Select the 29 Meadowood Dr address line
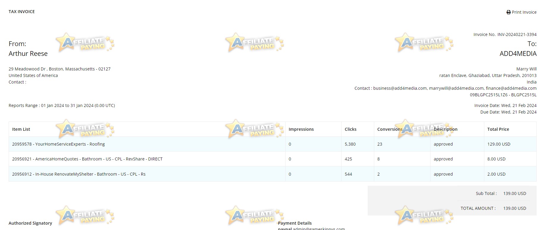This screenshot has height=230, width=553. point(59,69)
